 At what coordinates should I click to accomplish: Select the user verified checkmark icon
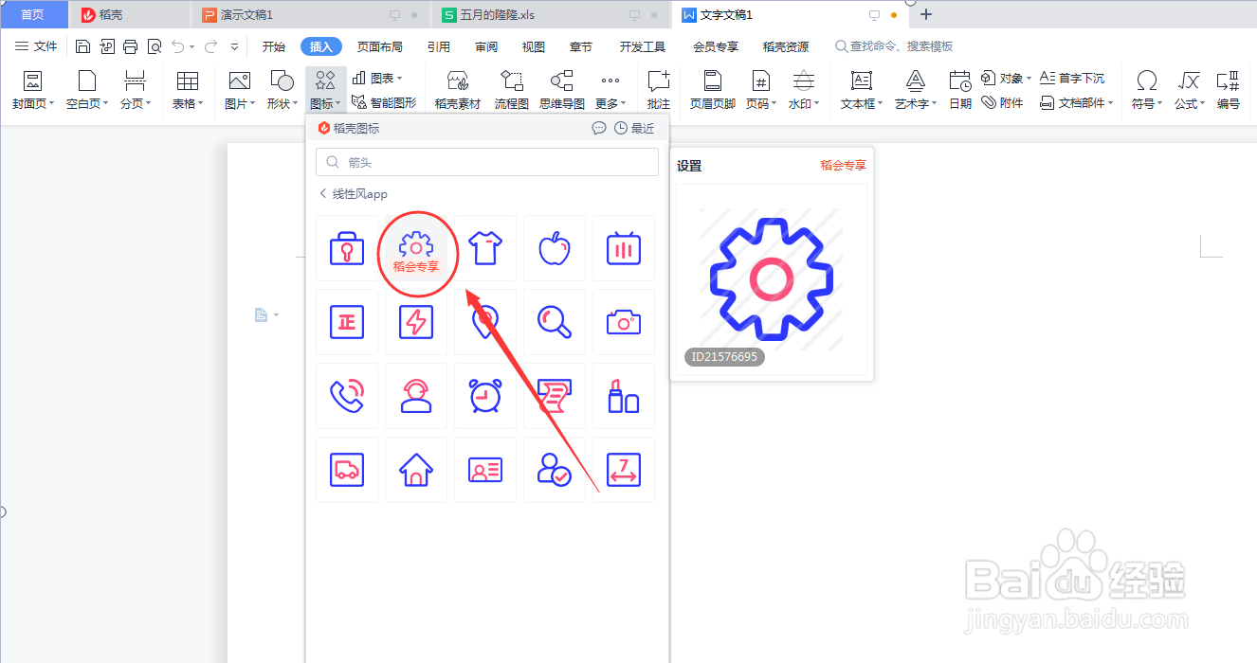(555, 470)
